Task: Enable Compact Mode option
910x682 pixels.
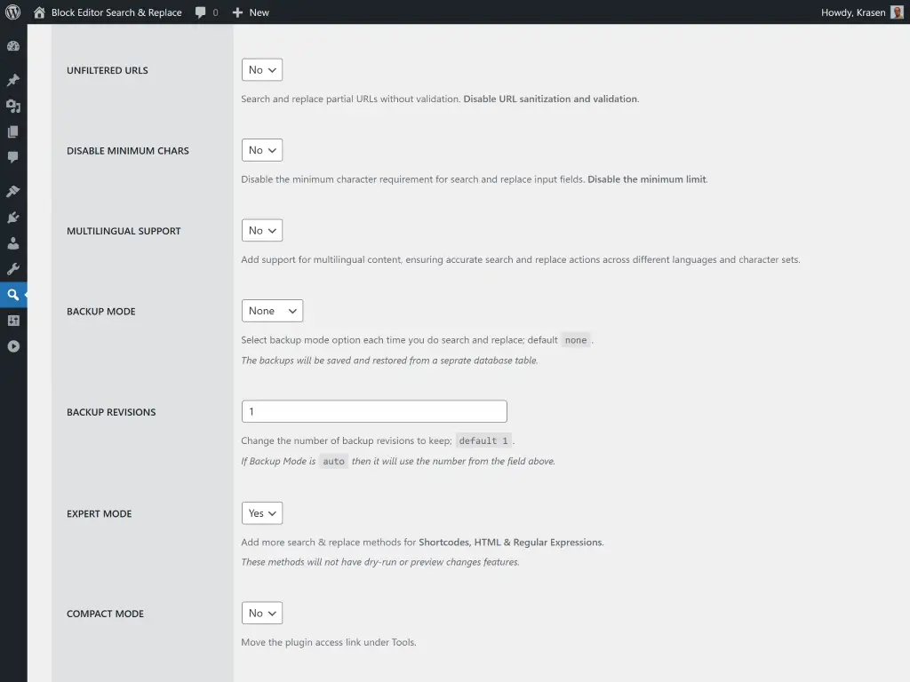Action: pyautogui.click(x=261, y=613)
